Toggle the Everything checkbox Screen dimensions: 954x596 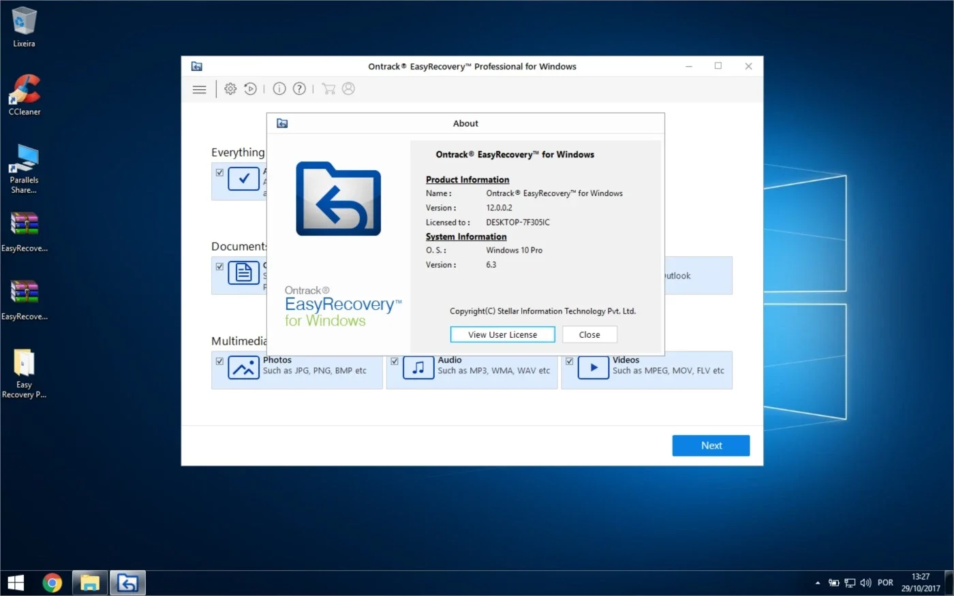[219, 172]
